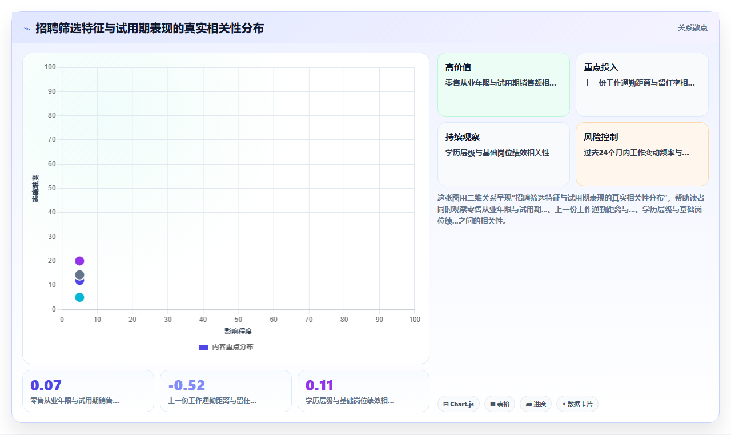Click the 关系散点 label in header
731x435 pixels.
click(693, 27)
